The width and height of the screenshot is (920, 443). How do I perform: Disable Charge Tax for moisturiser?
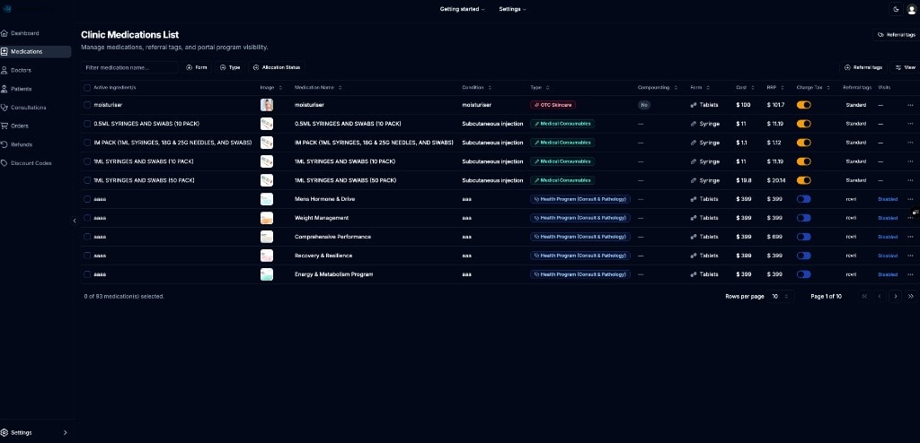click(803, 105)
